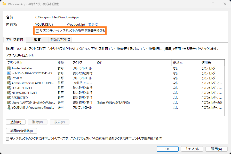Sort by the 条件 column header
The height and width of the screenshot is (154, 231).
point(133,63)
